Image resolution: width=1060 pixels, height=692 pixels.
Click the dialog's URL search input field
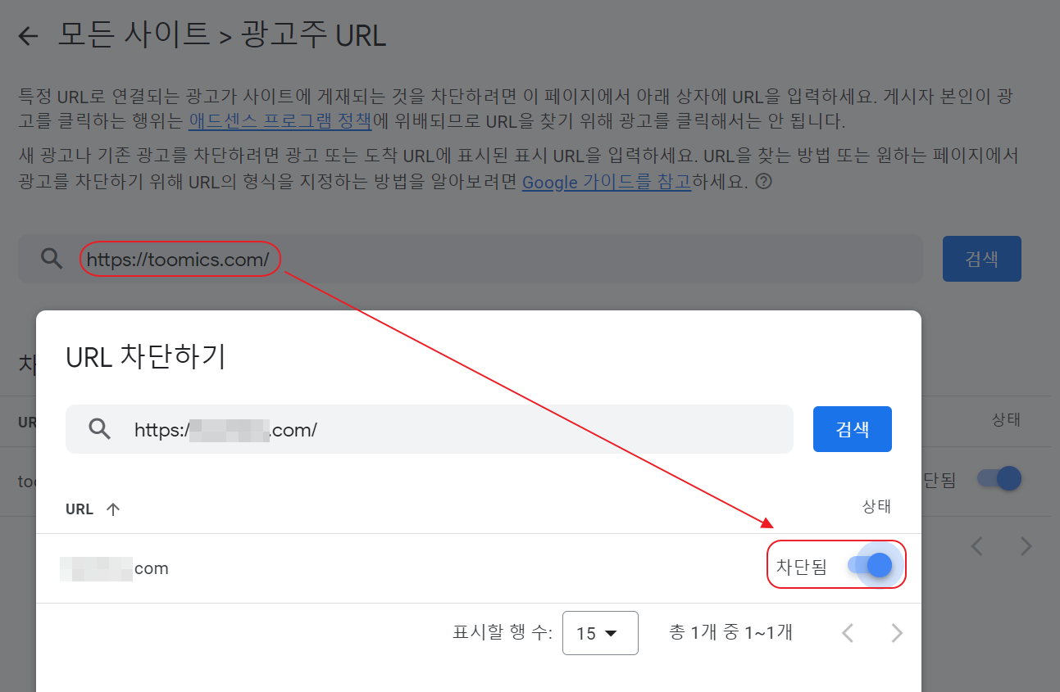(430, 429)
